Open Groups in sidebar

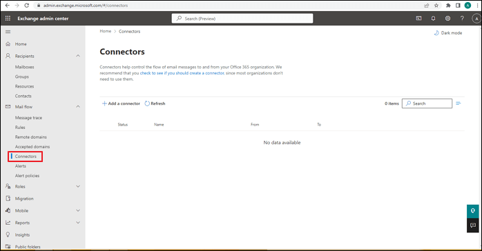tap(22, 77)
